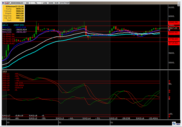Click the T2:5942,96 level label
This screenshot has height=127, width=182.
[8, 37]
